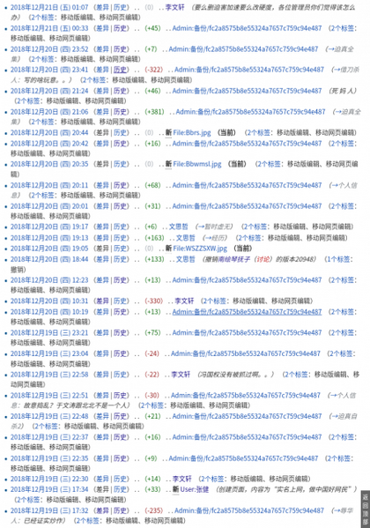Open the 2018年12月19日 22:30 revision timestamp
This screenshot has height=528, width=370.
(x=49, y=479)
